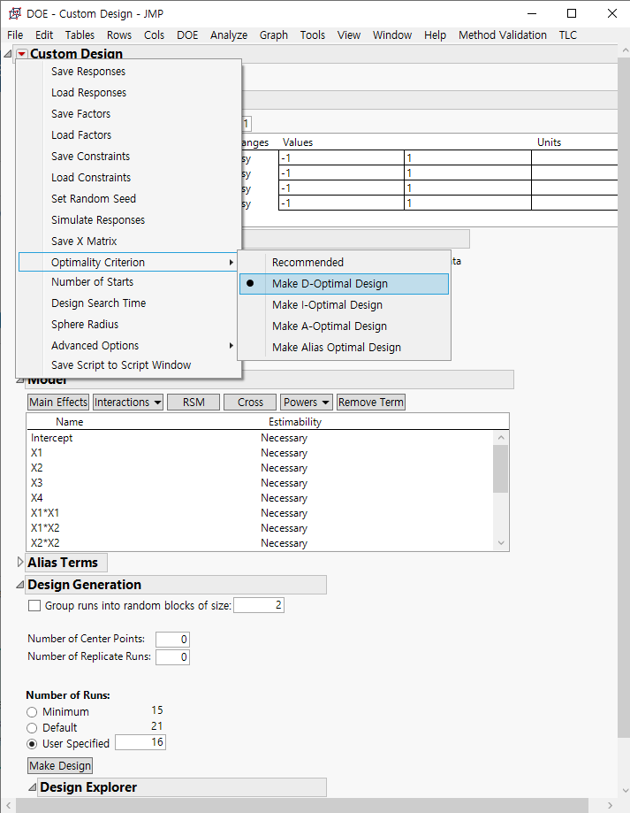Collapse the Design Explorer disclosure triangle

coord(32,787)
